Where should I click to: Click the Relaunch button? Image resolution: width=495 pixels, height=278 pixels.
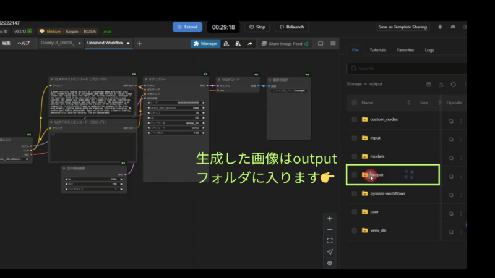pos(291,27)
